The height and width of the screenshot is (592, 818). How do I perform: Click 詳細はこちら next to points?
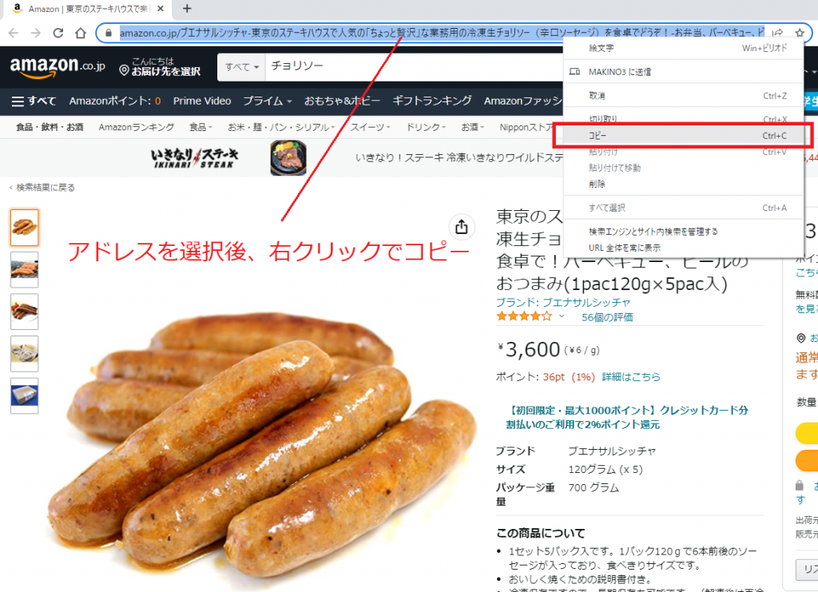[631, 376]
